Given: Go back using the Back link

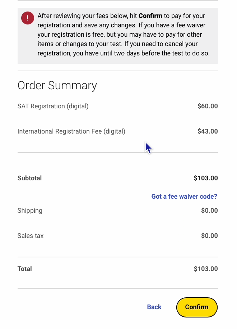Looking at the screenshot, I should (x=154, y=307).
